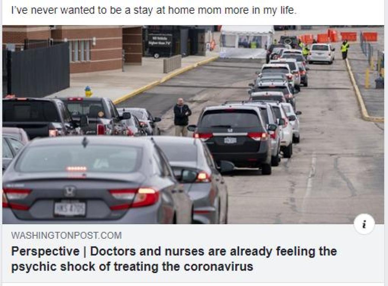The image size is (388, 286).
Task: Click the Honda emblem on the gray sedan
Action: [x=70, y=191]
